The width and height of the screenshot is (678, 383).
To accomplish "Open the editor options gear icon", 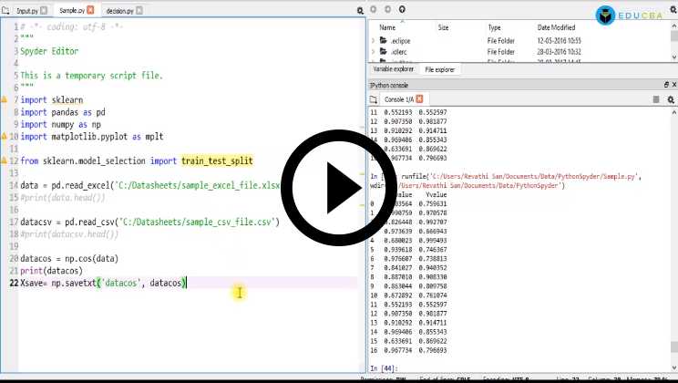I will (x=359, y=10).
